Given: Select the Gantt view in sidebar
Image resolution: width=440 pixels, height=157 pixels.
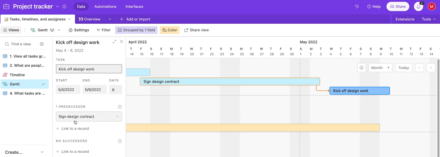Looking at the screenshot, I should click(25, 84).
